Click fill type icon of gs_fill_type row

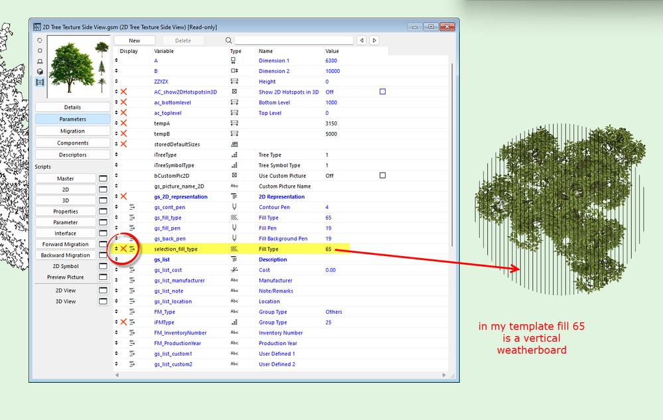tap(234, 218)
